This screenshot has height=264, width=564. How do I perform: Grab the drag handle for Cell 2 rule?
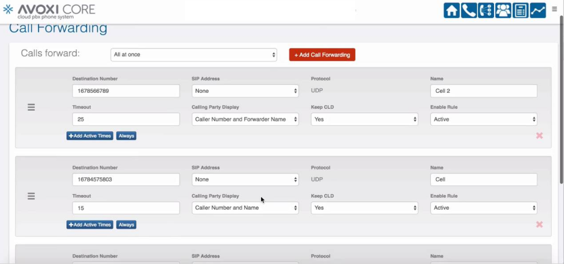click(31, 107)
